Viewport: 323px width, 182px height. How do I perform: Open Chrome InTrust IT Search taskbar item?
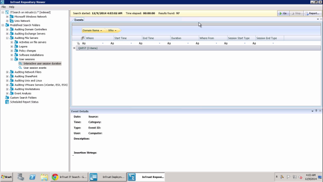point(69,177)
